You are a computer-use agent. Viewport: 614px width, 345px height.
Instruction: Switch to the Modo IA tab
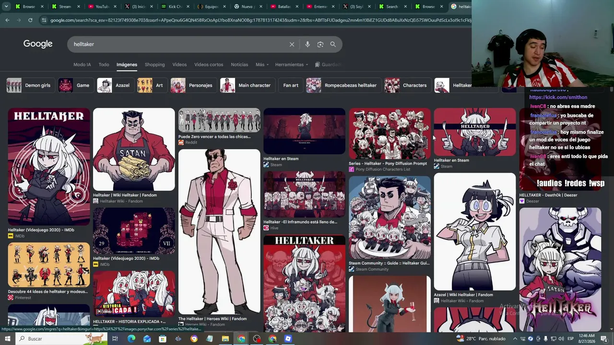82,65
